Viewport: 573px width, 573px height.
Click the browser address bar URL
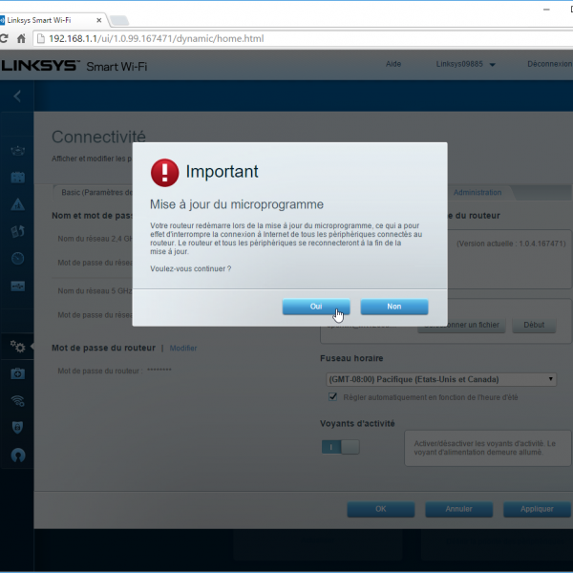pyautogui.click(x=158, y=39)
